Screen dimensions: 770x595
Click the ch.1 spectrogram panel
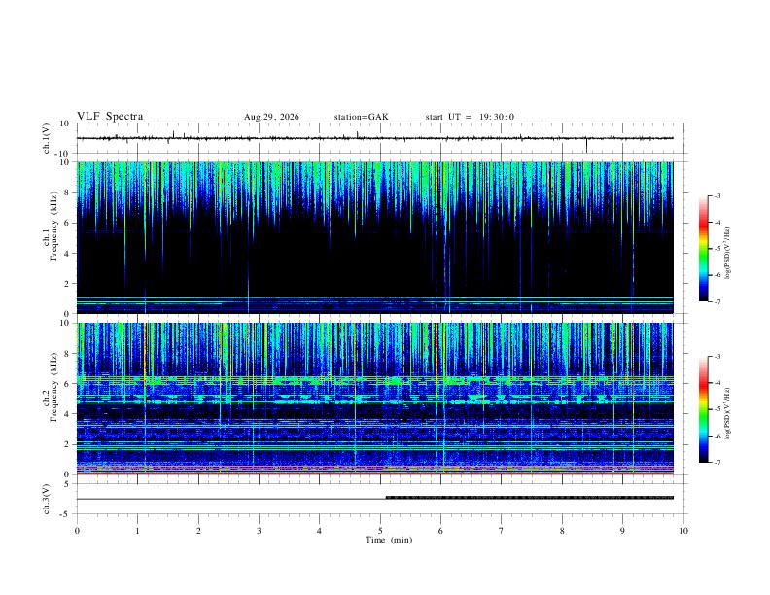click(x=374, y=237)
